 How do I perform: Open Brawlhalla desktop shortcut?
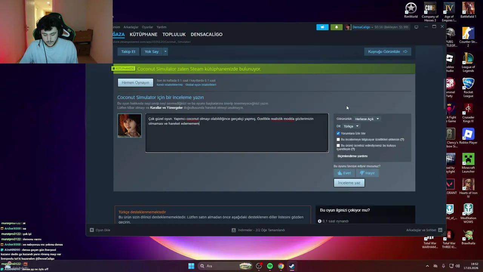click(x=468, y=237)
